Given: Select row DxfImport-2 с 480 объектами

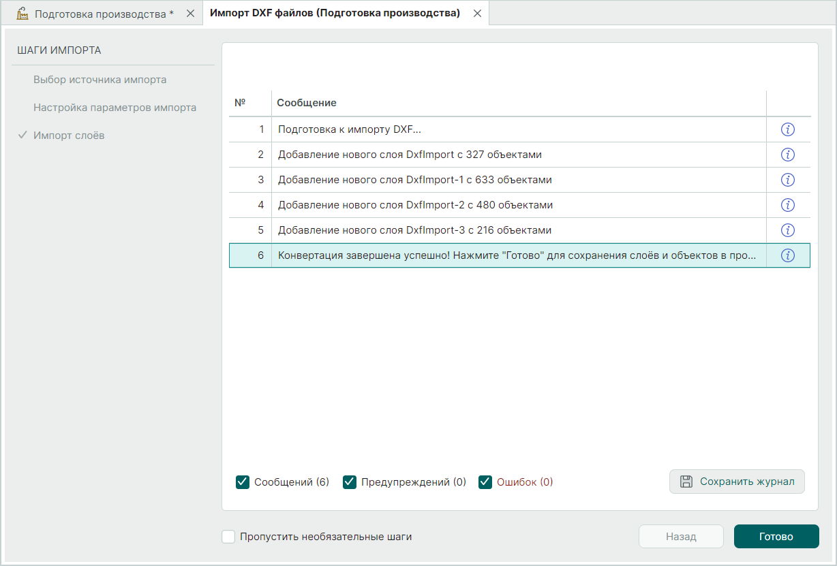Looking at the screenshot, I should point(519,205).
